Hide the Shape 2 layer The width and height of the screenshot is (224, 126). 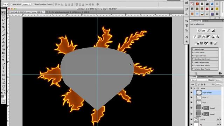(191, 108)
